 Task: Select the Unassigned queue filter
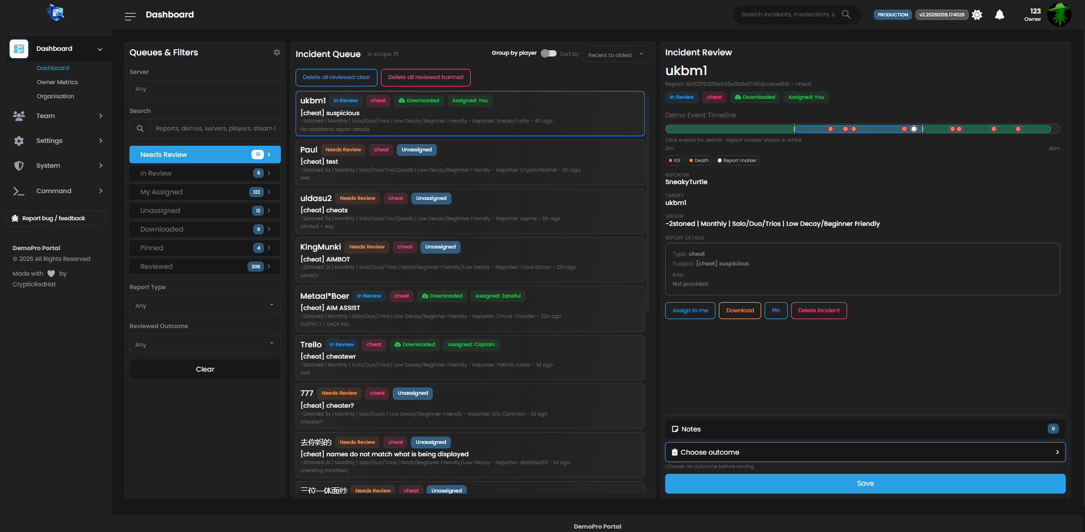point(205,211)
